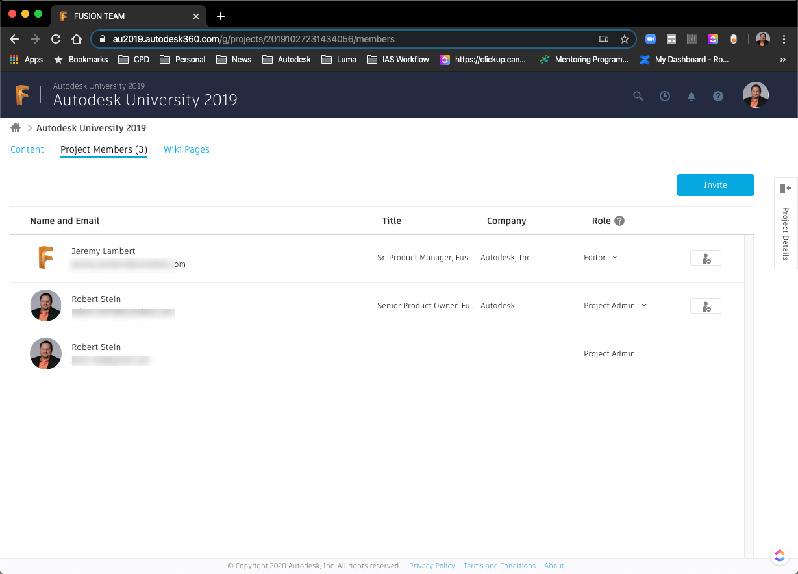Open the notifications bell icon
The width and height of the screenshot is (798, 574).
pyautogui.click(x=692, y=96)
